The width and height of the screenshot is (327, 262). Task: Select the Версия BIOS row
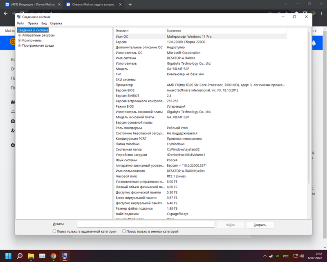tap(201, 90)
